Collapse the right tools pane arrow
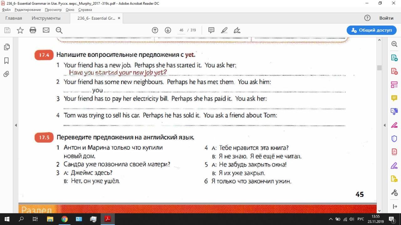 coord(385,125)
